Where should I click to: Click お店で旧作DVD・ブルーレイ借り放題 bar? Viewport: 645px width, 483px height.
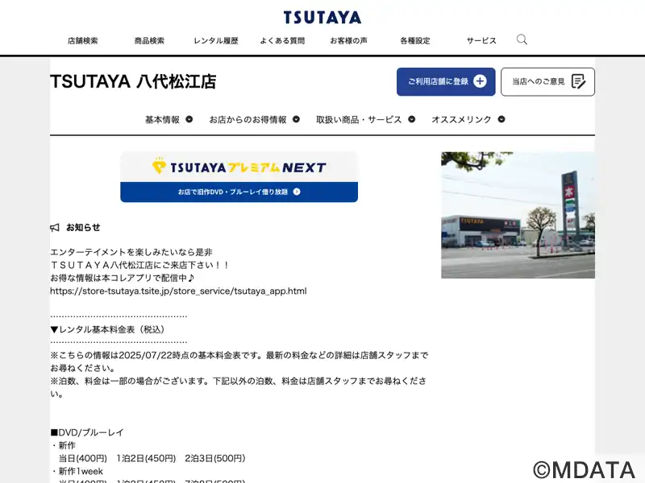pyautogui.click(x=239, y=192)
